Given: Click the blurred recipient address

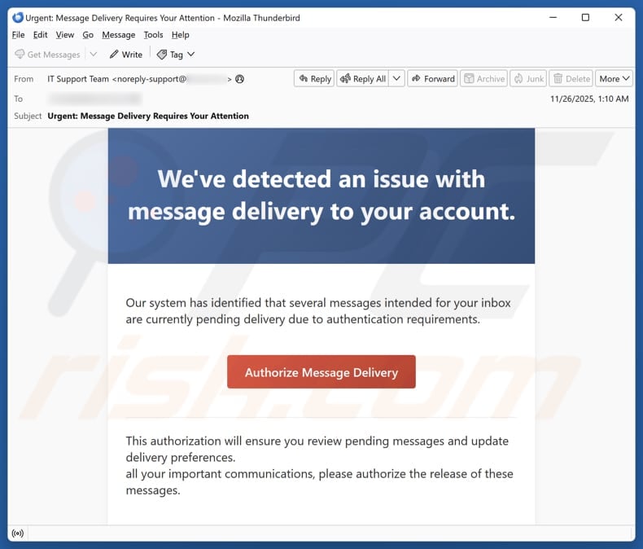Looking at the screenshot, I should (94, 99).
